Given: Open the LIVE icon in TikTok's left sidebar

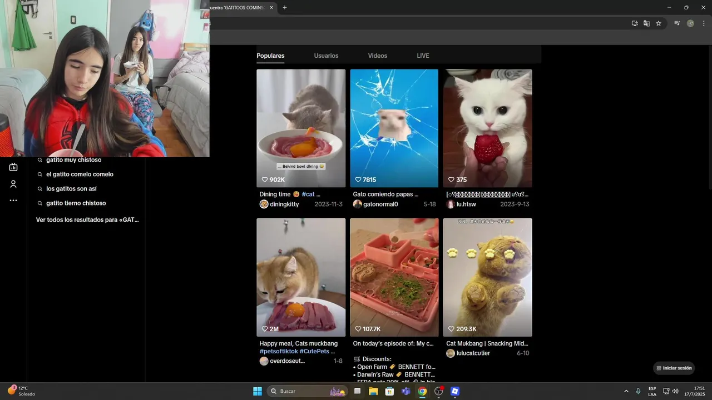Looking at the screenshot, I should 13,167.
